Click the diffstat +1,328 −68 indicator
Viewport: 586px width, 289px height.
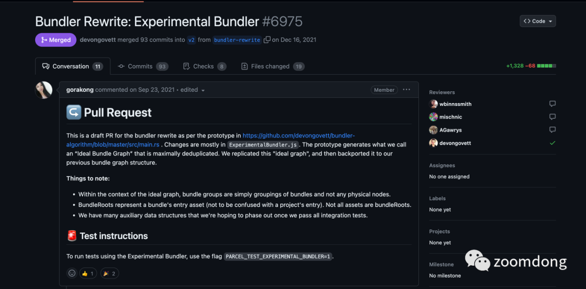(x=531, y=66)
